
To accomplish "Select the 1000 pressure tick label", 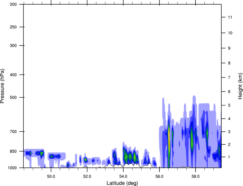I will tap(12, 168).
